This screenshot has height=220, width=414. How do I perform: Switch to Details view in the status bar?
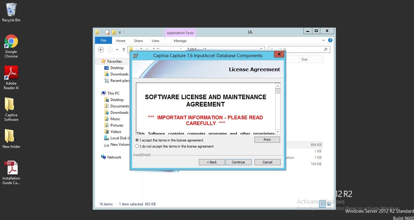pos(322,204)
